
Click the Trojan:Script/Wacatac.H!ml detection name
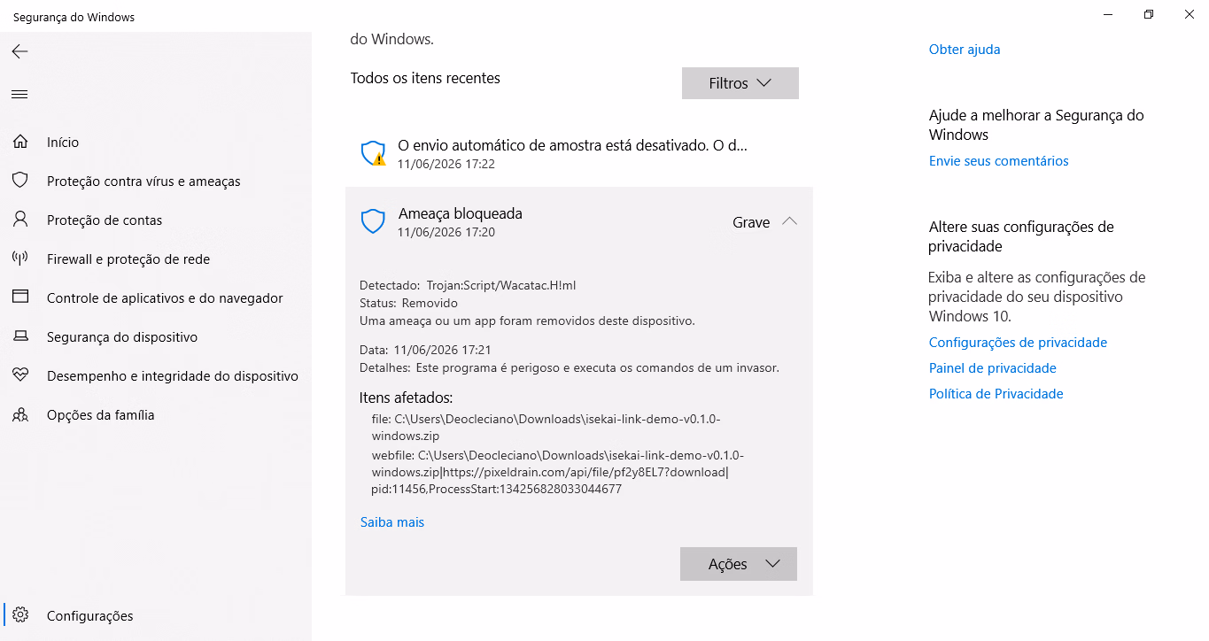tap(501, 285)
